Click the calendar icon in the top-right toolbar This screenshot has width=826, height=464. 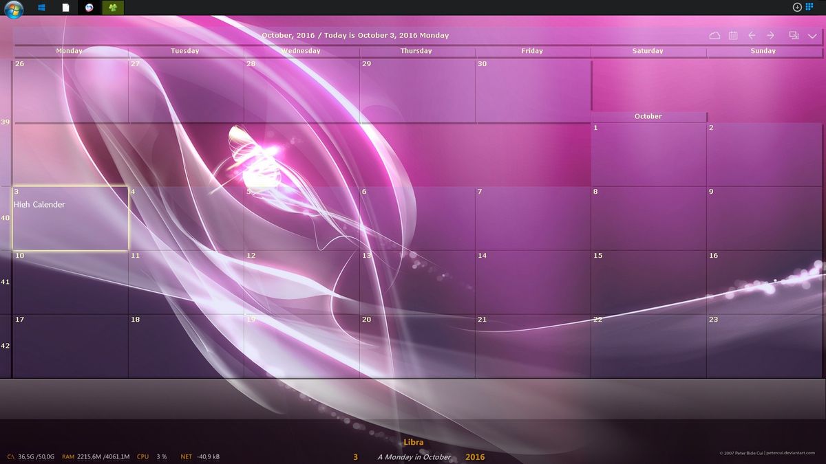(734, 35)
